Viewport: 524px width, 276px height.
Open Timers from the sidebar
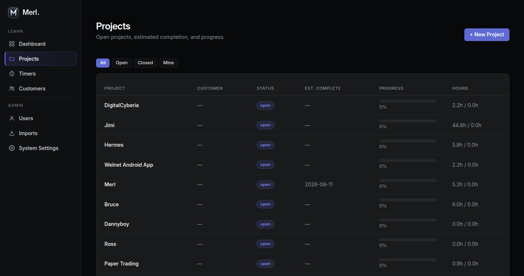[41, 74]
